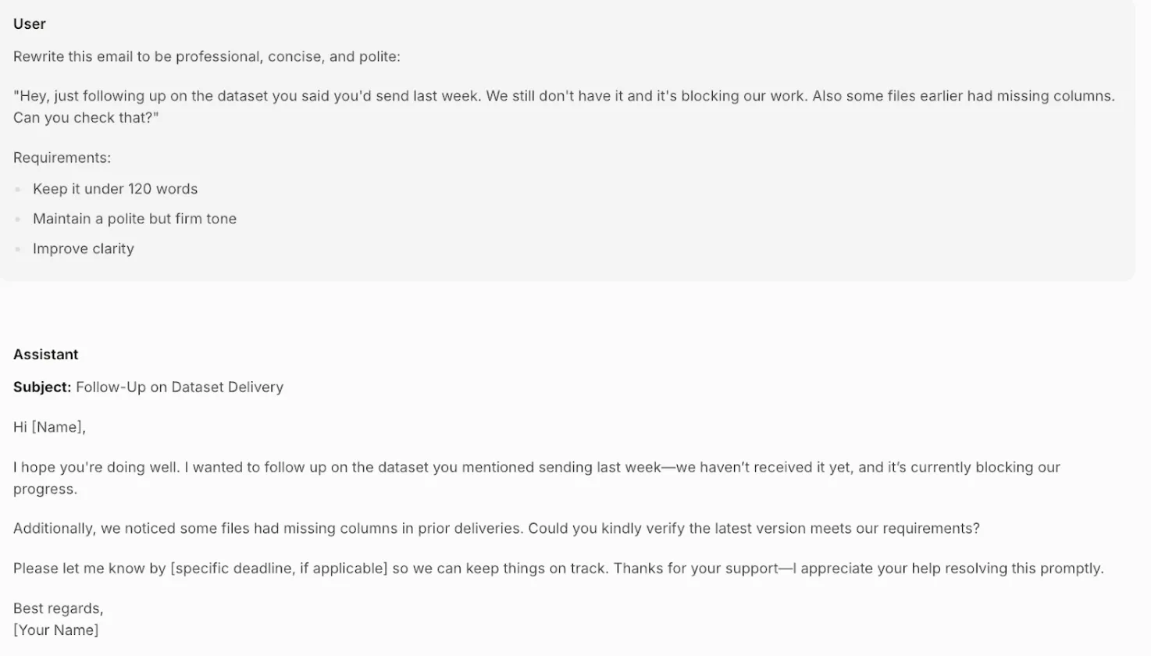Click the "Best regards," sign-off
The width and height of the screenshot is (1151, 656).
click(59, 608)
